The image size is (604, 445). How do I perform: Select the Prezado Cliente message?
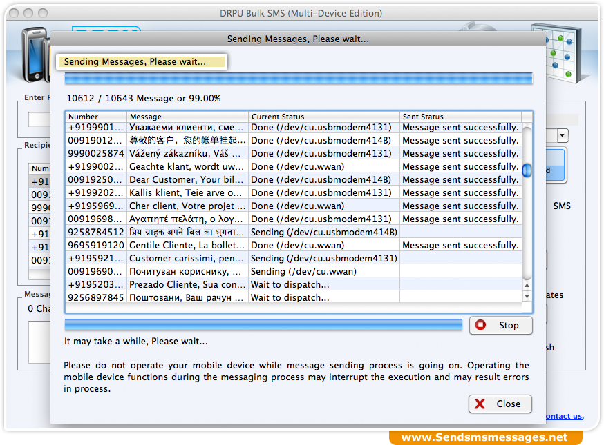[x=187, y=284]
